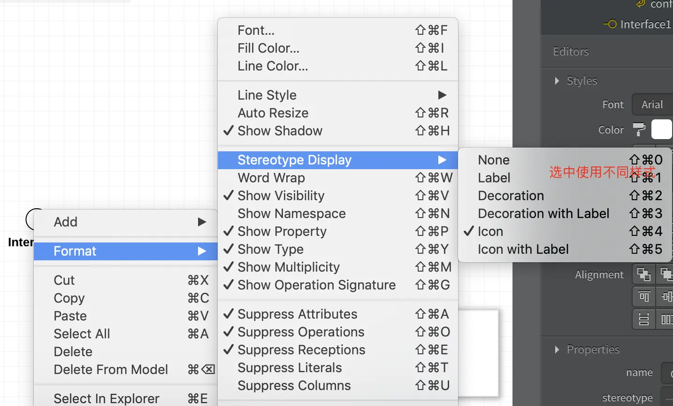Viewport: 673px width, 406px height.
Task: Click the Align Top icon
Action: click(643, 297)
